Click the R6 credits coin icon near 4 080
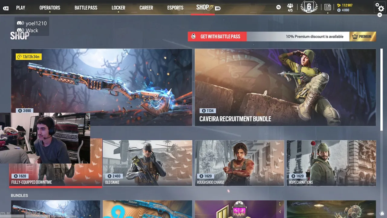The width and height of the screenshot is (387, 218). [339, 10]
